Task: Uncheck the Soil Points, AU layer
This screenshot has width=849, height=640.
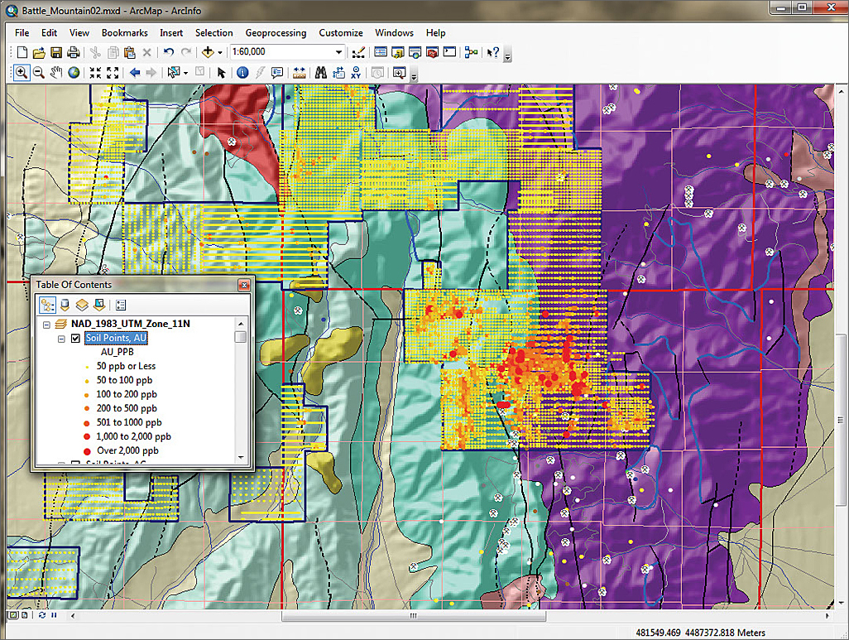Action: point(76,339)
